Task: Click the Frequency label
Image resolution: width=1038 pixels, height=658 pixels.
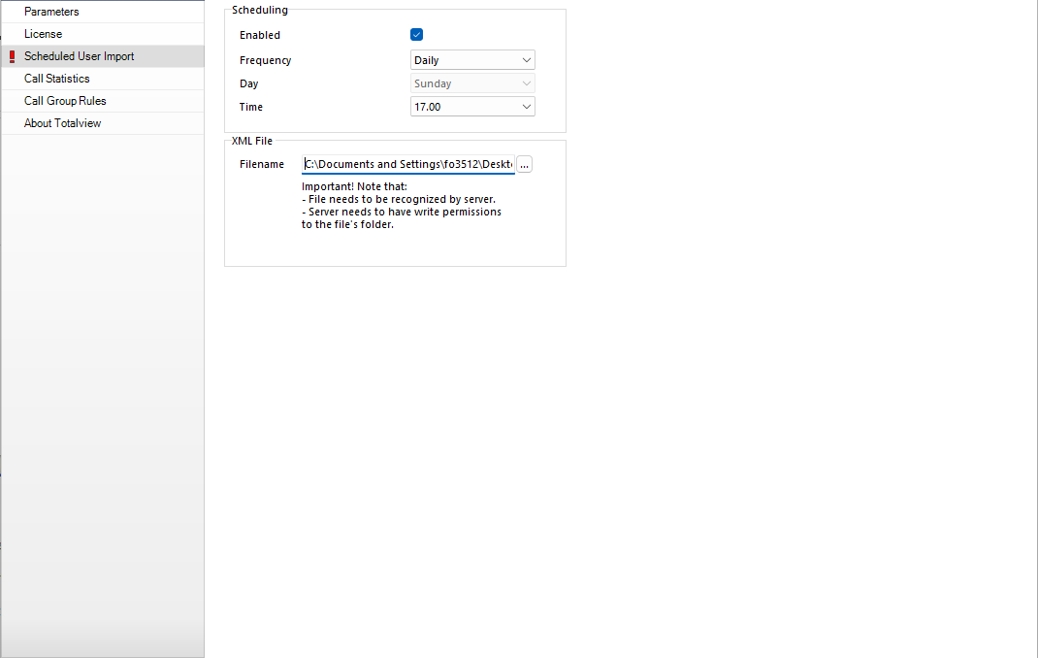Action: click(x=266, y=60)
